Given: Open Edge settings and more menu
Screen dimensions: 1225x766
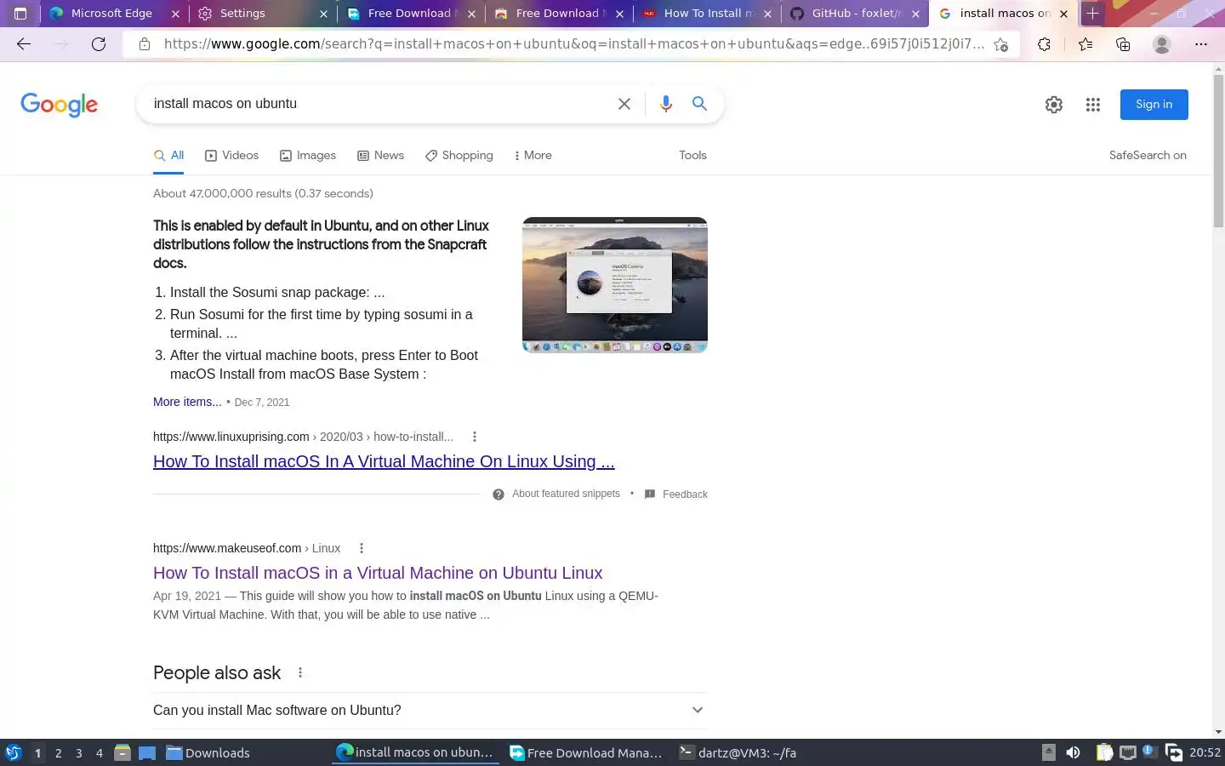Looking at the screenshot, I should (1201, 44).
